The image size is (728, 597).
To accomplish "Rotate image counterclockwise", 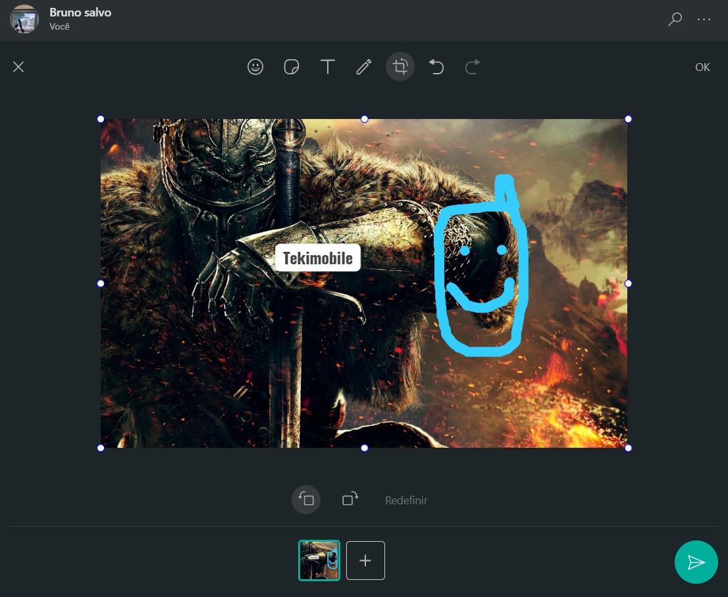I will 306,500.
